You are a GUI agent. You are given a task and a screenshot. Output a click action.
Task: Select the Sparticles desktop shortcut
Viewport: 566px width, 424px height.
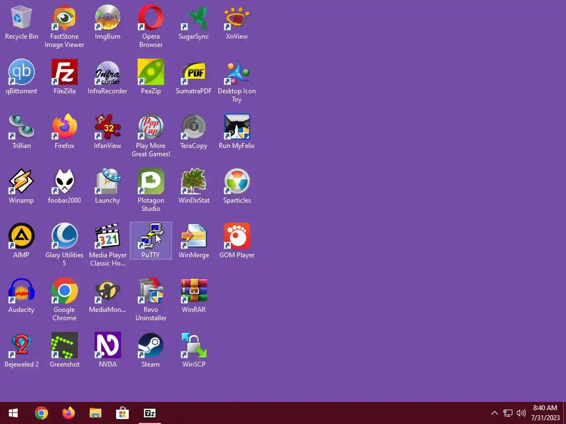(x=237, y=187)
